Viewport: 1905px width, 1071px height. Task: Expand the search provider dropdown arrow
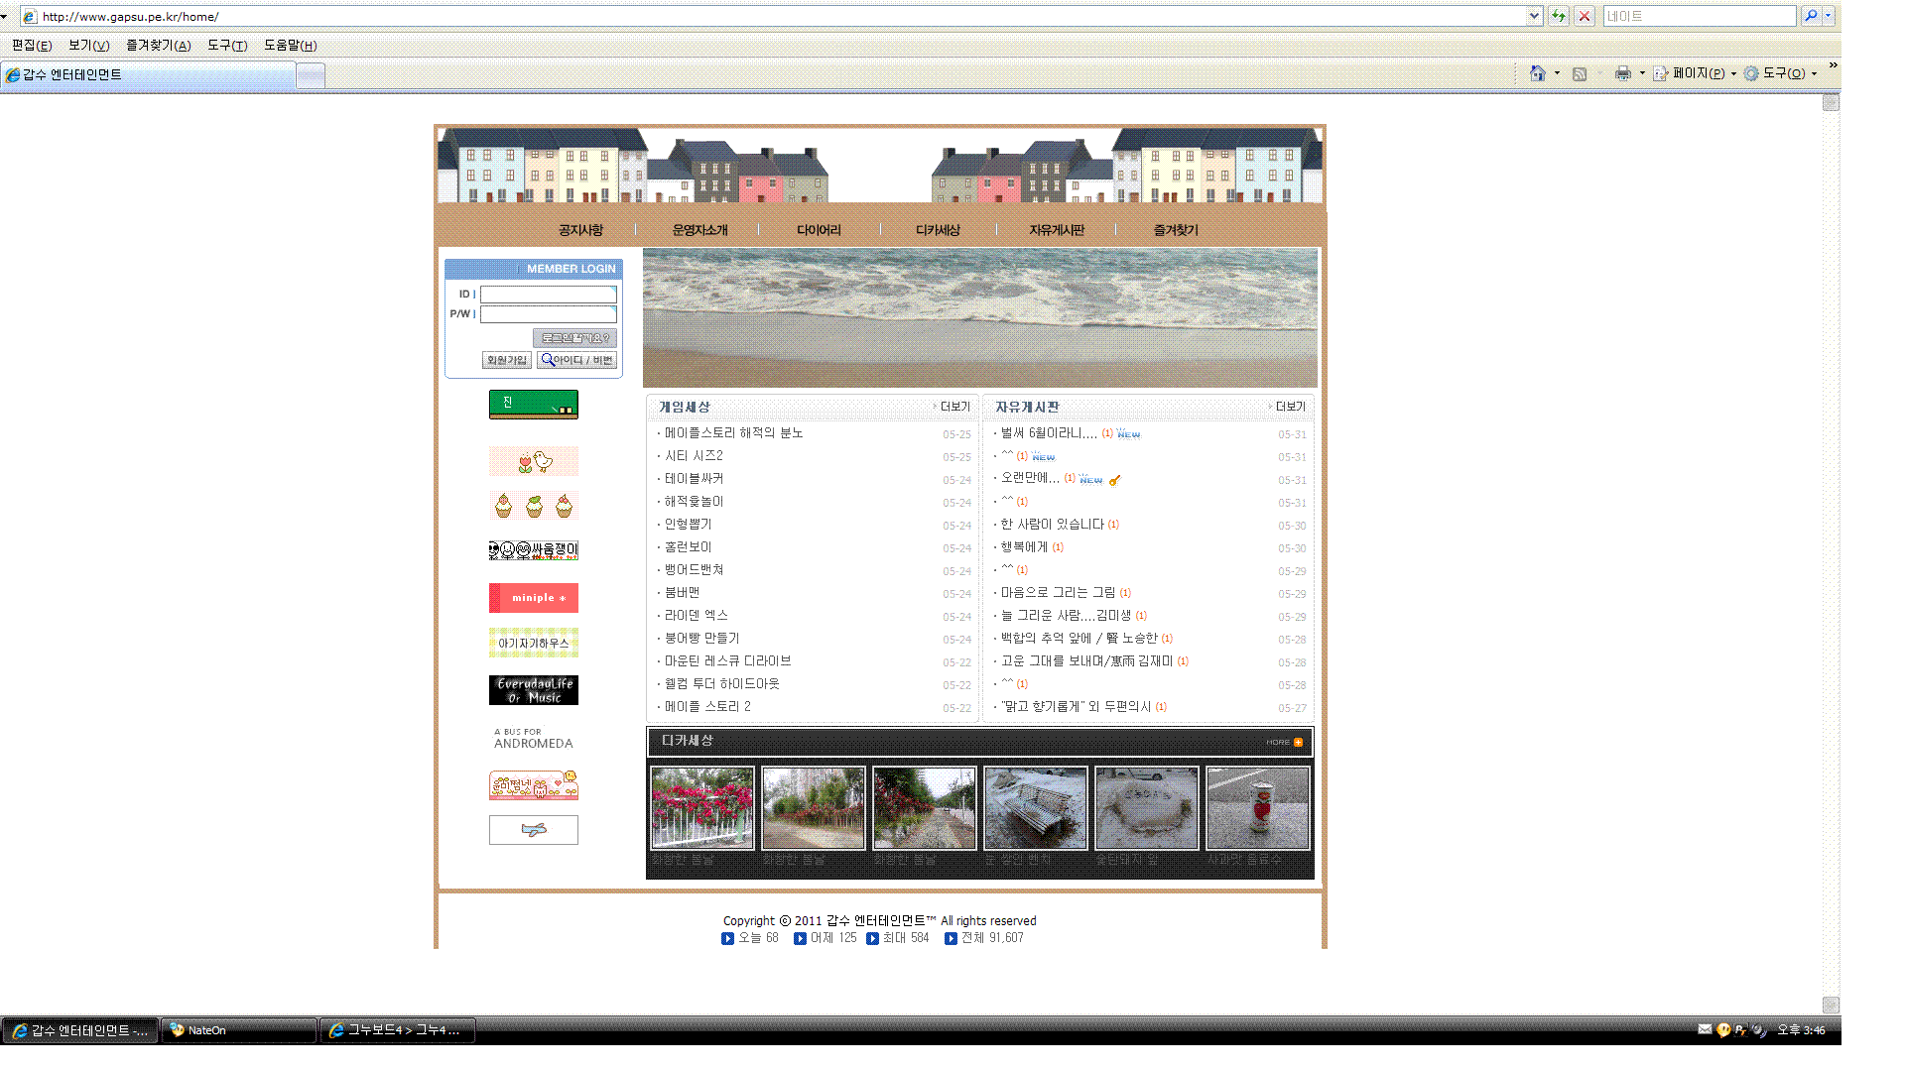tap(1829, 16)
